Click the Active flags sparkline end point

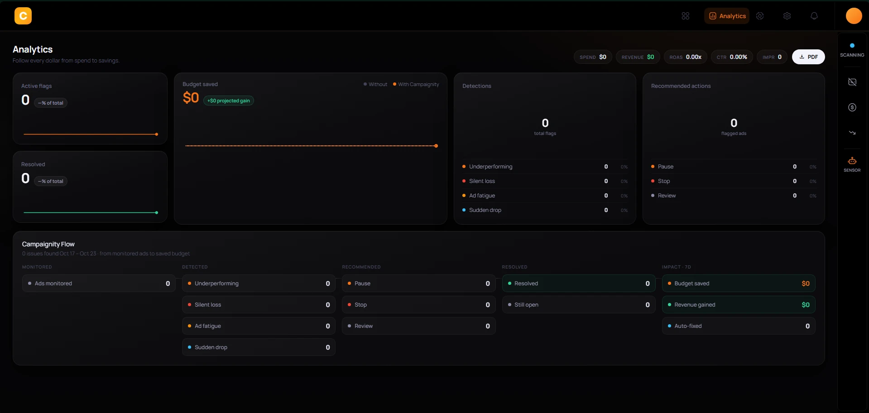click(x=157, y=134)
